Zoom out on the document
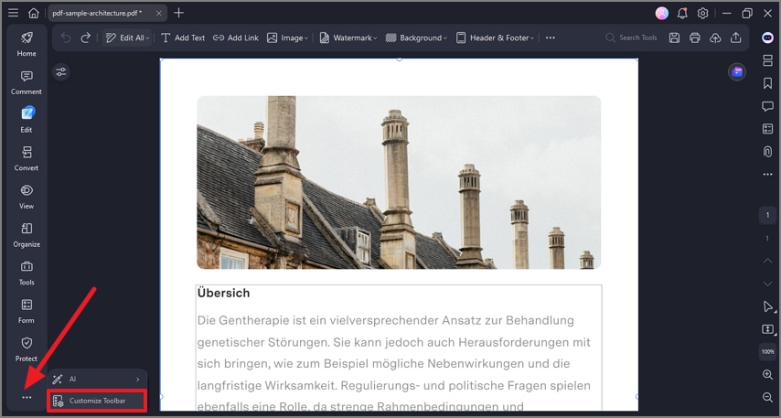 [x=767, y=397]
